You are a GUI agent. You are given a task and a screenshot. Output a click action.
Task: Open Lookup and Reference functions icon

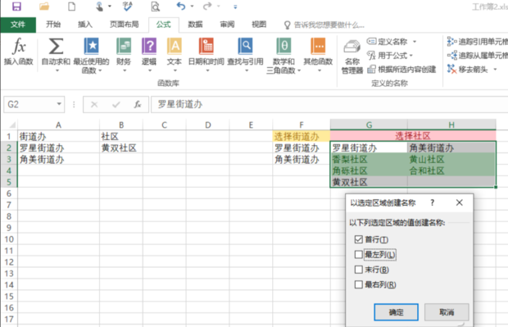pos(245,46)
